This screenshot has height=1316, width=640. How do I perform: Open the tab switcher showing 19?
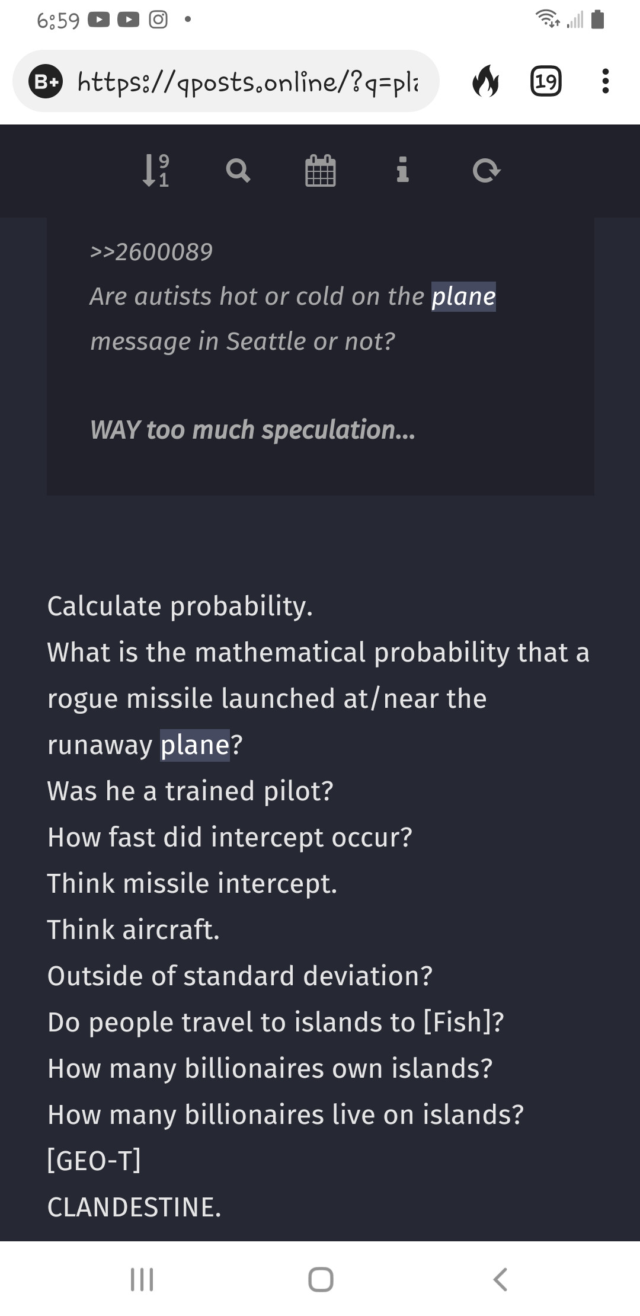tap(545, 81)
